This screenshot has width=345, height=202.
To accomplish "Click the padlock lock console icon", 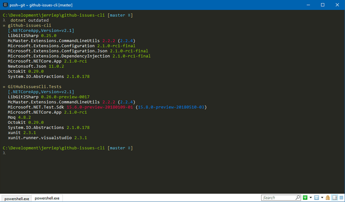I will coord(328,198).
